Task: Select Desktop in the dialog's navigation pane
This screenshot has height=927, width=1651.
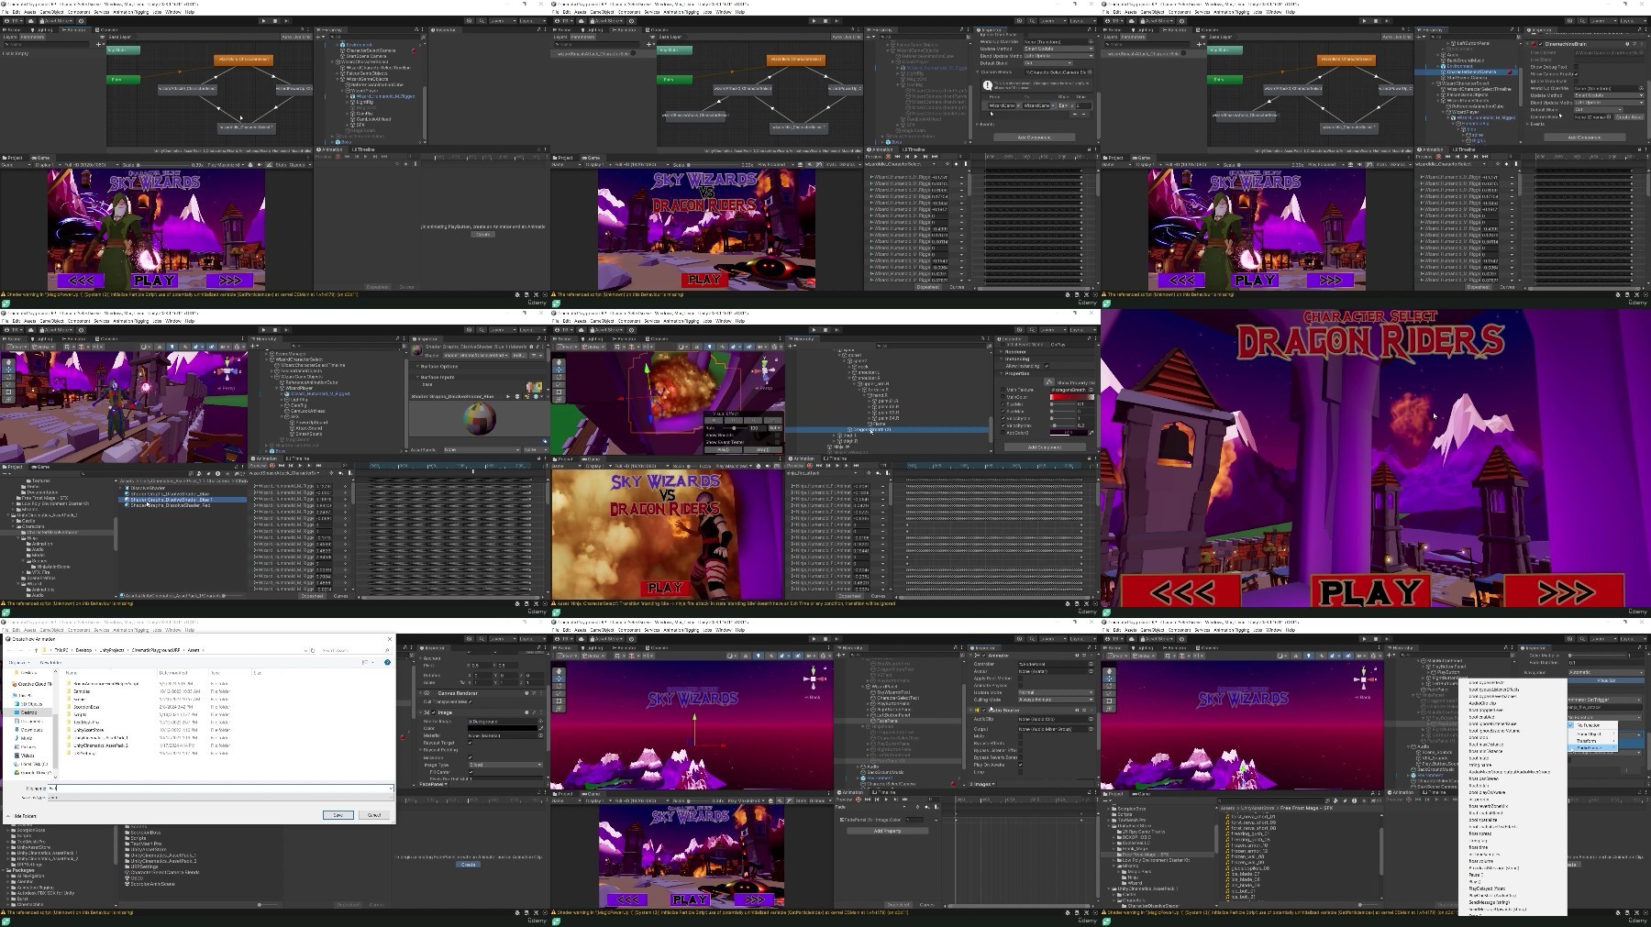Action: (x=29, y=712)
